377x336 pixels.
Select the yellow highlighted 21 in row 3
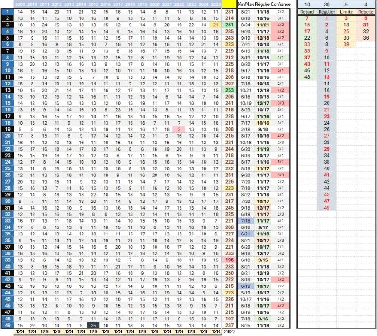point(215,24)
